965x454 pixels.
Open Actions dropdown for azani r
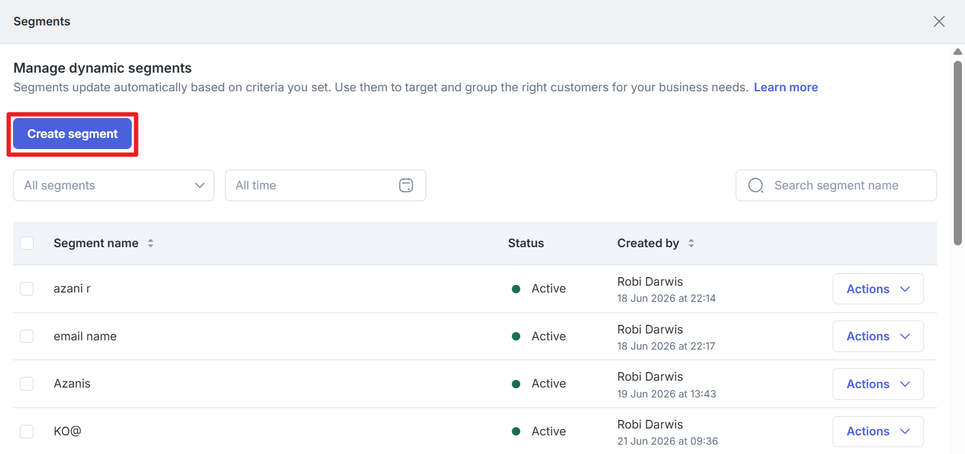[x=878, y=289]
